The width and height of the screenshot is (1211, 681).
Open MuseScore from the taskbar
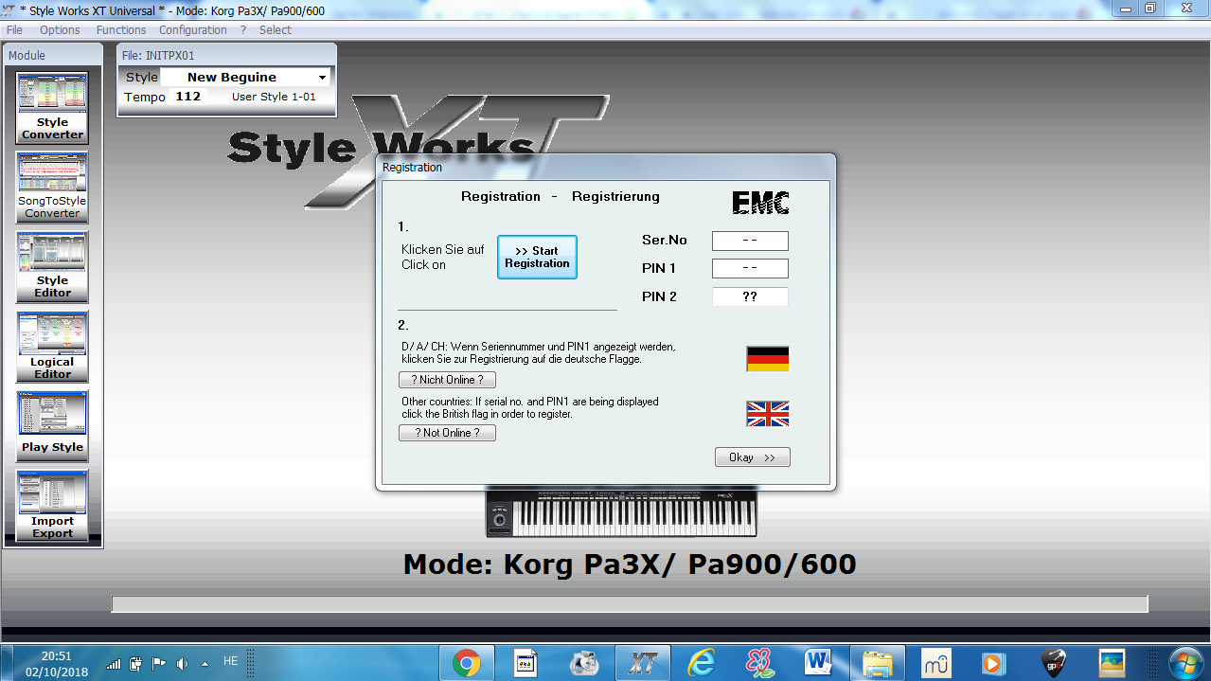935,663
